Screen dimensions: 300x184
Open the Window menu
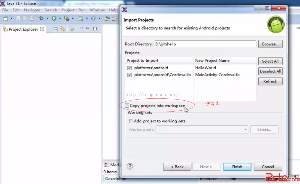pos(97,10)
